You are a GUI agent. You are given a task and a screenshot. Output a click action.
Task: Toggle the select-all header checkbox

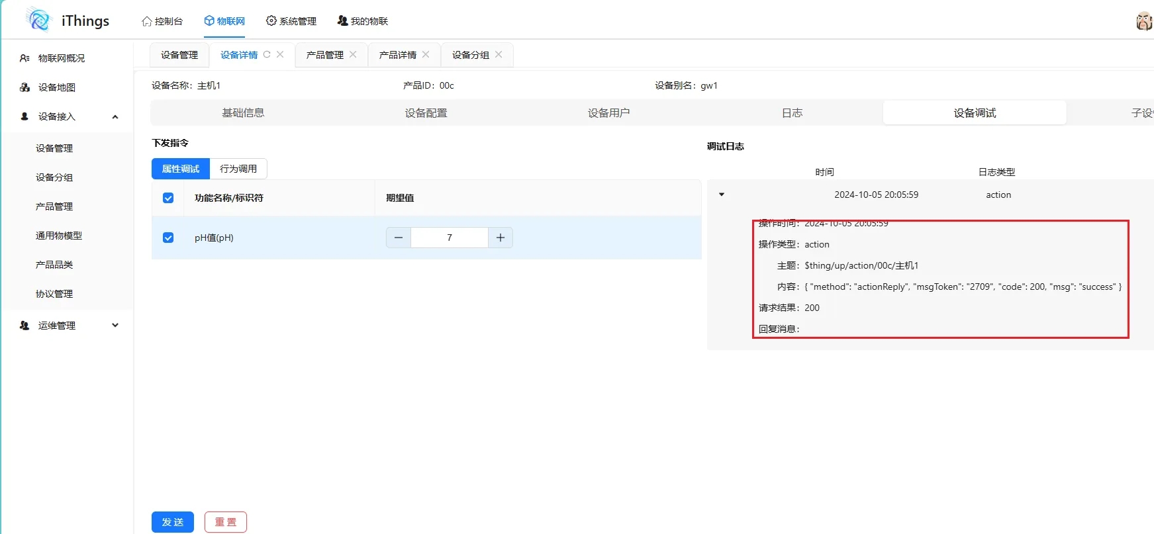[x=168, y=198]
